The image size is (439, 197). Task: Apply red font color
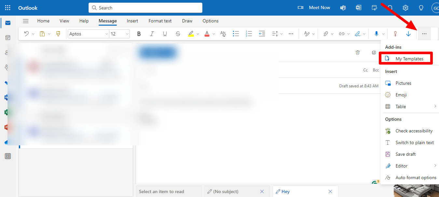(x=207, y=34)
